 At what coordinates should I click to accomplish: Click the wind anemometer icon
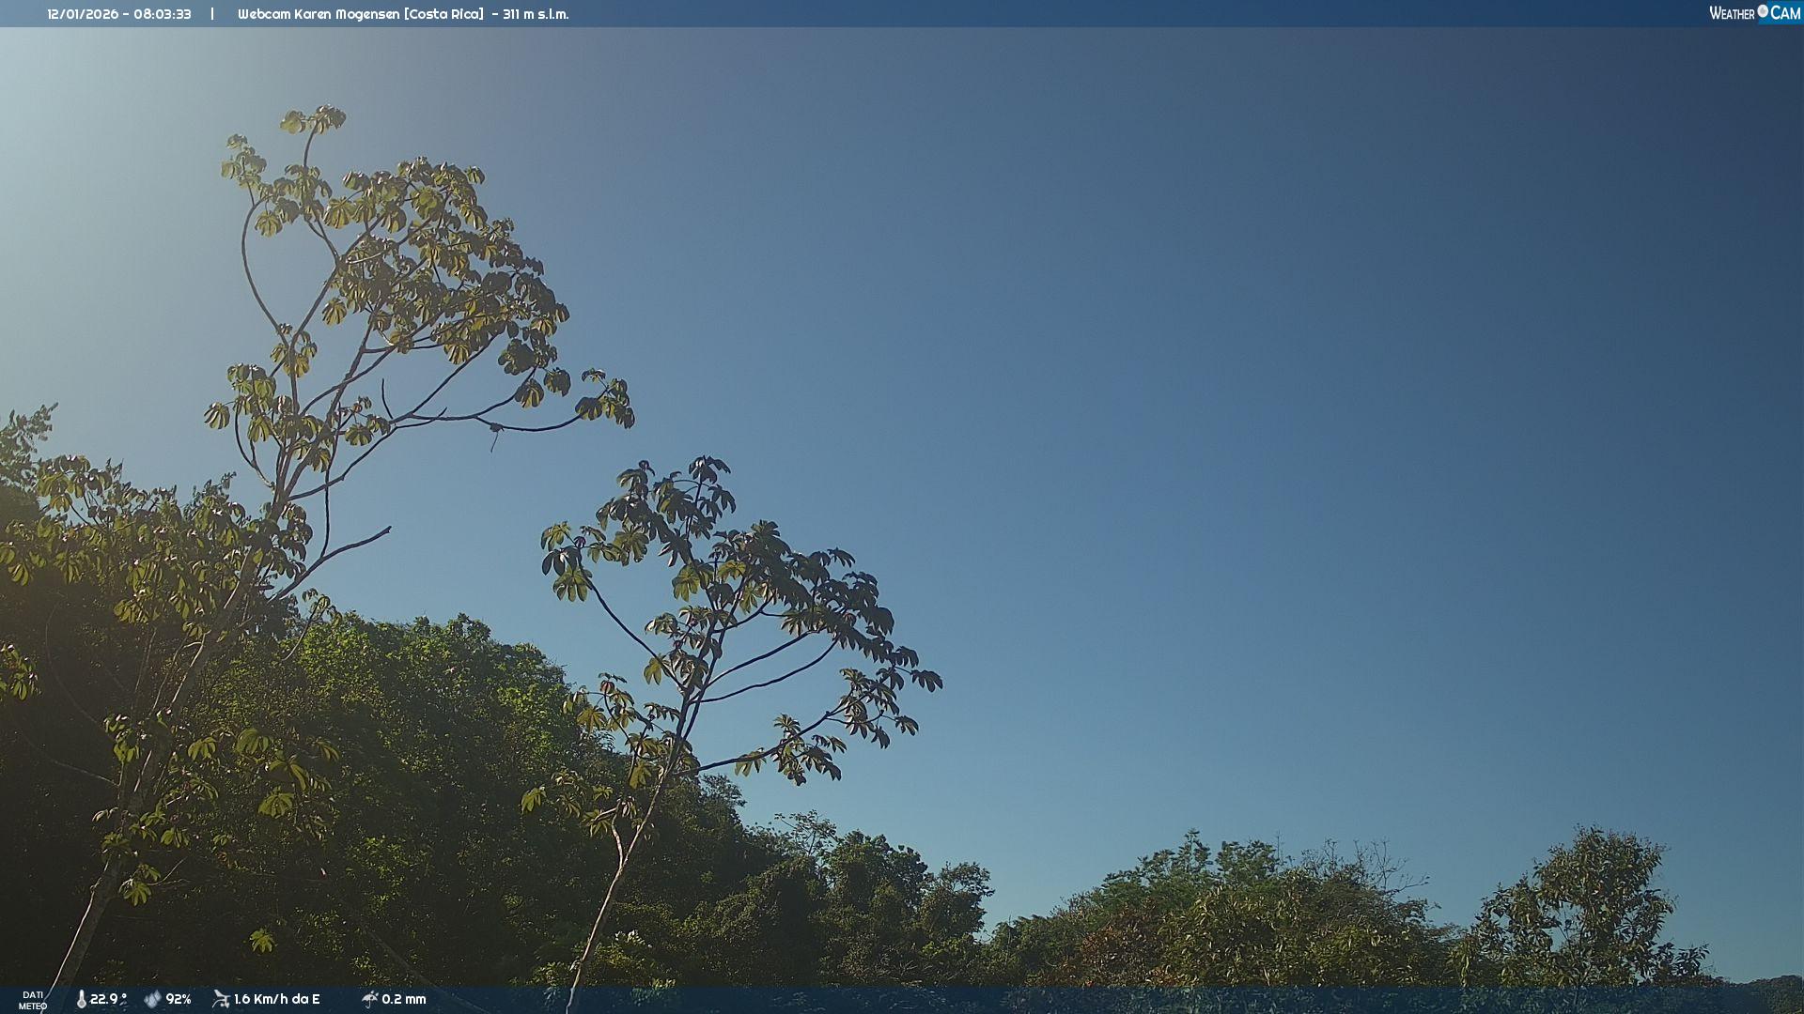[221, 999]
